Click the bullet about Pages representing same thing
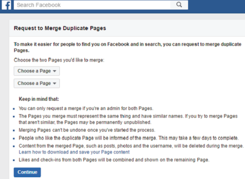This screenshot has width=245, height=179. click(x=128, y=119)
